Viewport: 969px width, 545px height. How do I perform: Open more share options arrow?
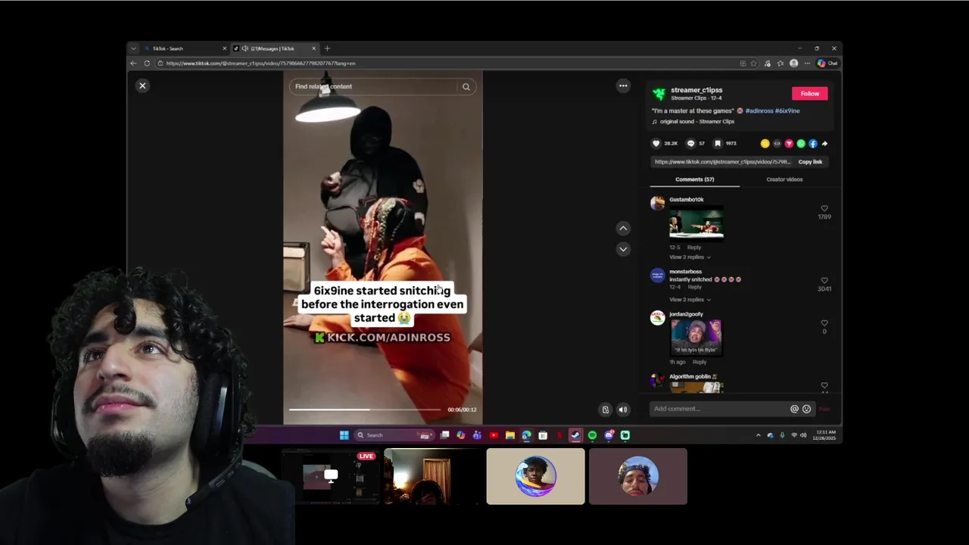tap(824, 143)
